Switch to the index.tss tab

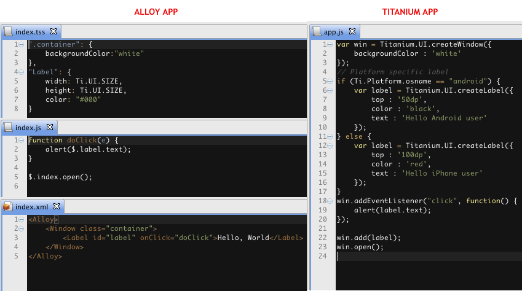31,32
